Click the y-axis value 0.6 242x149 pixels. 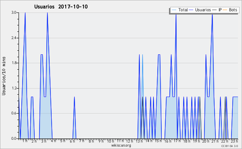point(14,113)
